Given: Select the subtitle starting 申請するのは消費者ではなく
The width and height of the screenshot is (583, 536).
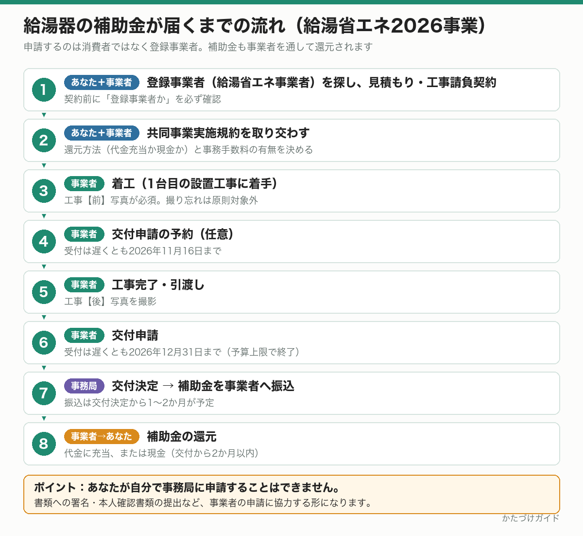Looking at the screenshot, I should (x=198, y=47).
